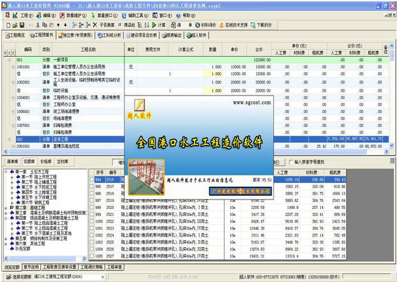
Task: Click the 材料询价 globe icon
Action: pyautogui.click(x=198, y=25)
